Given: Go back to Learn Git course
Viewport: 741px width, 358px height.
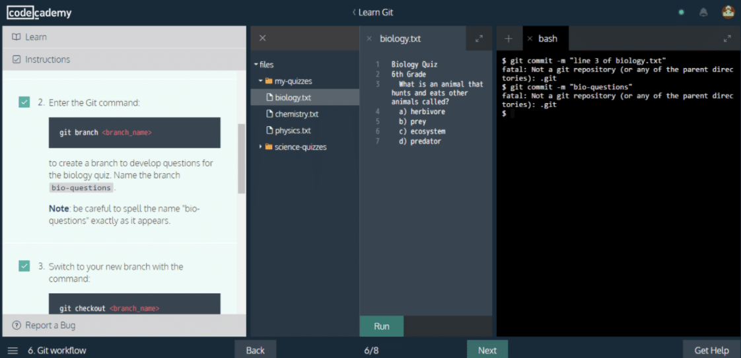Looking at the screenshot, I should 372,13.
